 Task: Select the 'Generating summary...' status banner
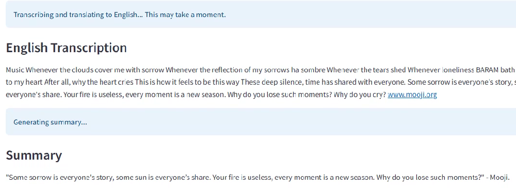(x=261, y=122)
